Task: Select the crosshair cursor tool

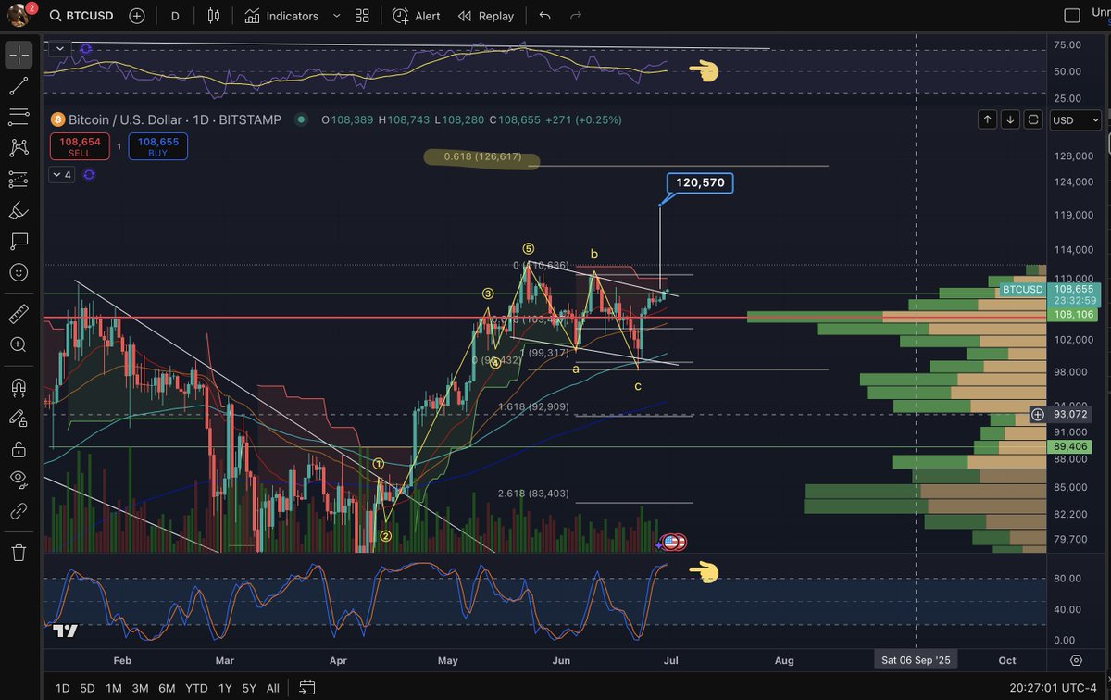Action: coord(19,55)
